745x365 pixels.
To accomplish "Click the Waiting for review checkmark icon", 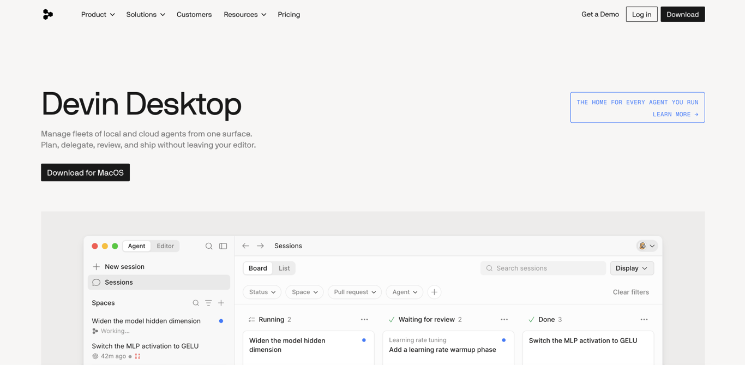I will pyautogui.click(x=392, y=320).
